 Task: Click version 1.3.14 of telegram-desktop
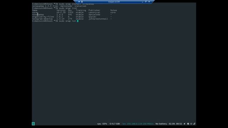coord(60,19)
